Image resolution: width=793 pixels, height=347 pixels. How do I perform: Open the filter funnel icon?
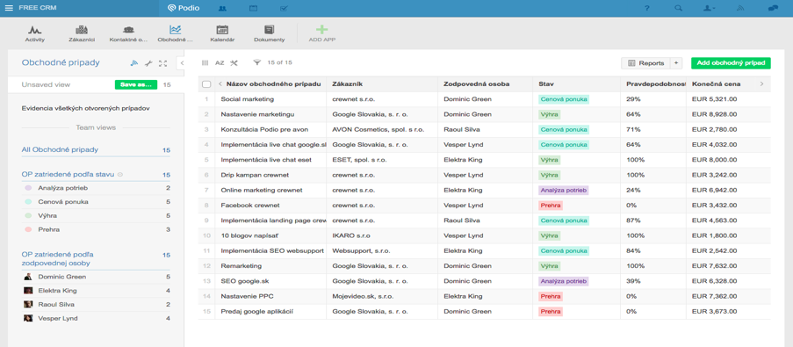(x=257, y=62)
